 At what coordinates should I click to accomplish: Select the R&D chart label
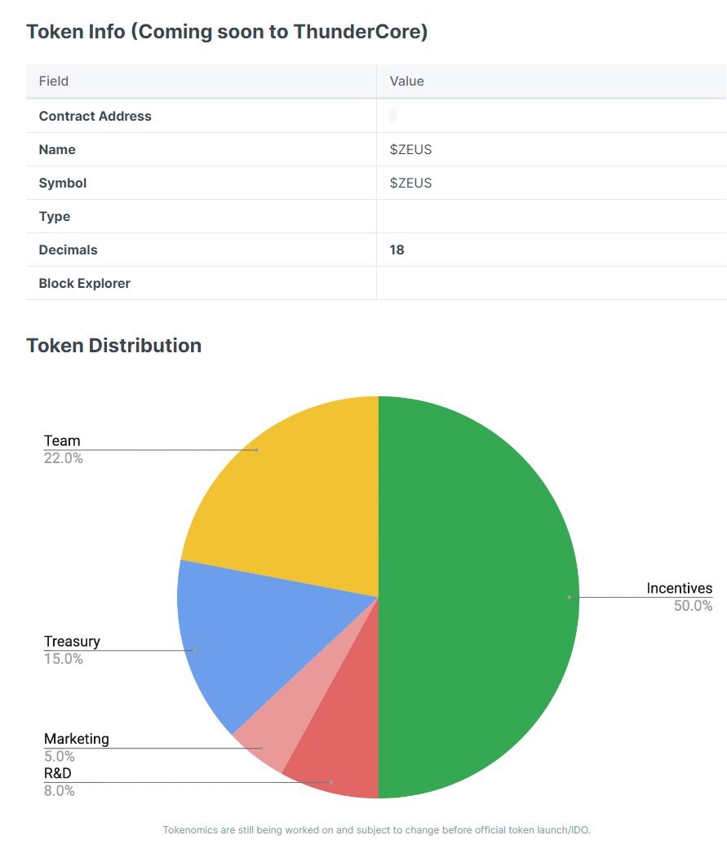[x=58, y=774]
